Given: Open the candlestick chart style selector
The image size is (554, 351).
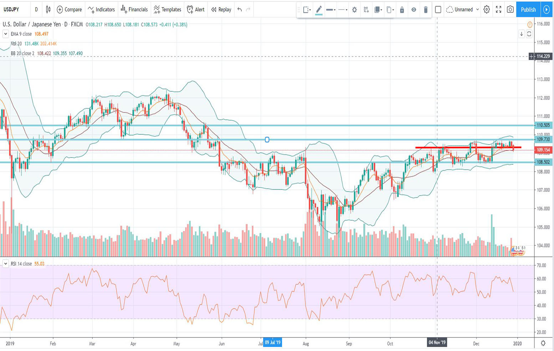Looking at the screenshot, I should (x=48, y=10).
